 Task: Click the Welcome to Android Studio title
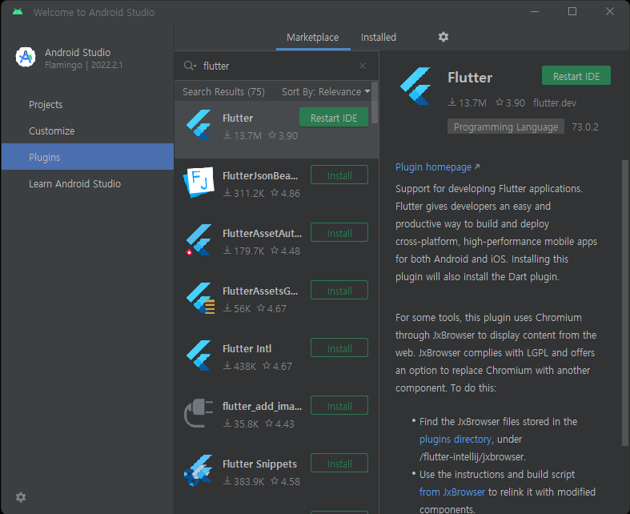coord(94,12)
